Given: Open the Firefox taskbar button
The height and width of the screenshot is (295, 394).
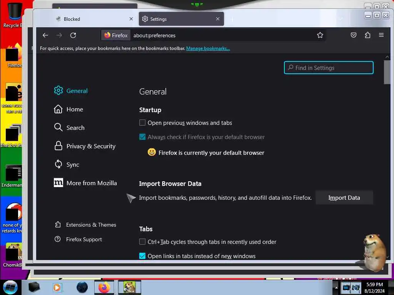Looking at the screenshot, I should [x=104, y=287].
